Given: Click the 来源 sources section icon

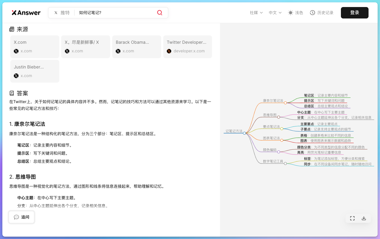Looking at the screenshot, I should click(x=12, y=29).
